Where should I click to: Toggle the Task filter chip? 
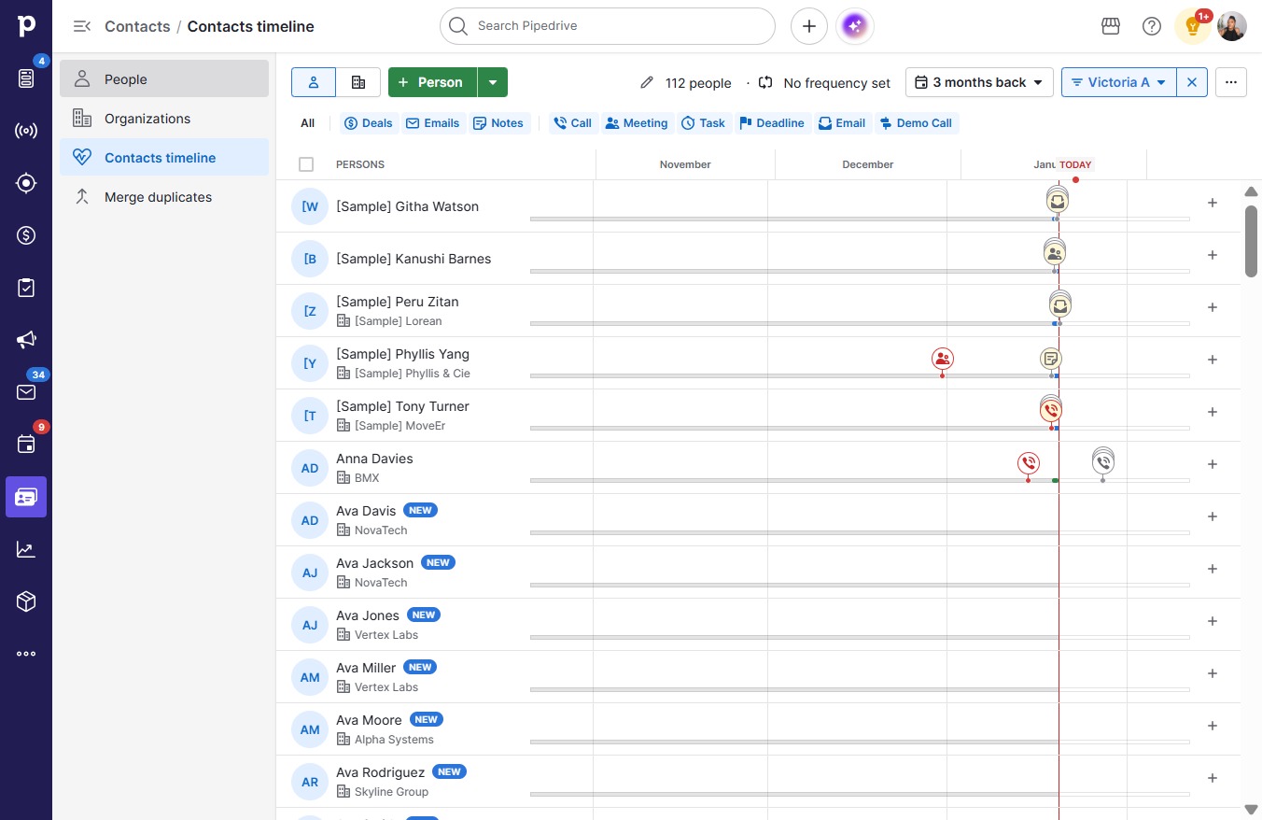click(704, 123)
